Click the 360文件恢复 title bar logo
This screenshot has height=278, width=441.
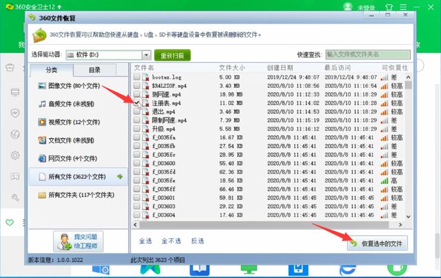coord(32,18)
